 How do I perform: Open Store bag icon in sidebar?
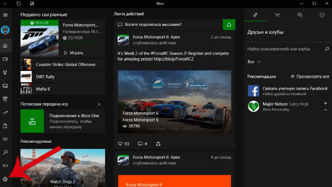[x=5, y=126]
